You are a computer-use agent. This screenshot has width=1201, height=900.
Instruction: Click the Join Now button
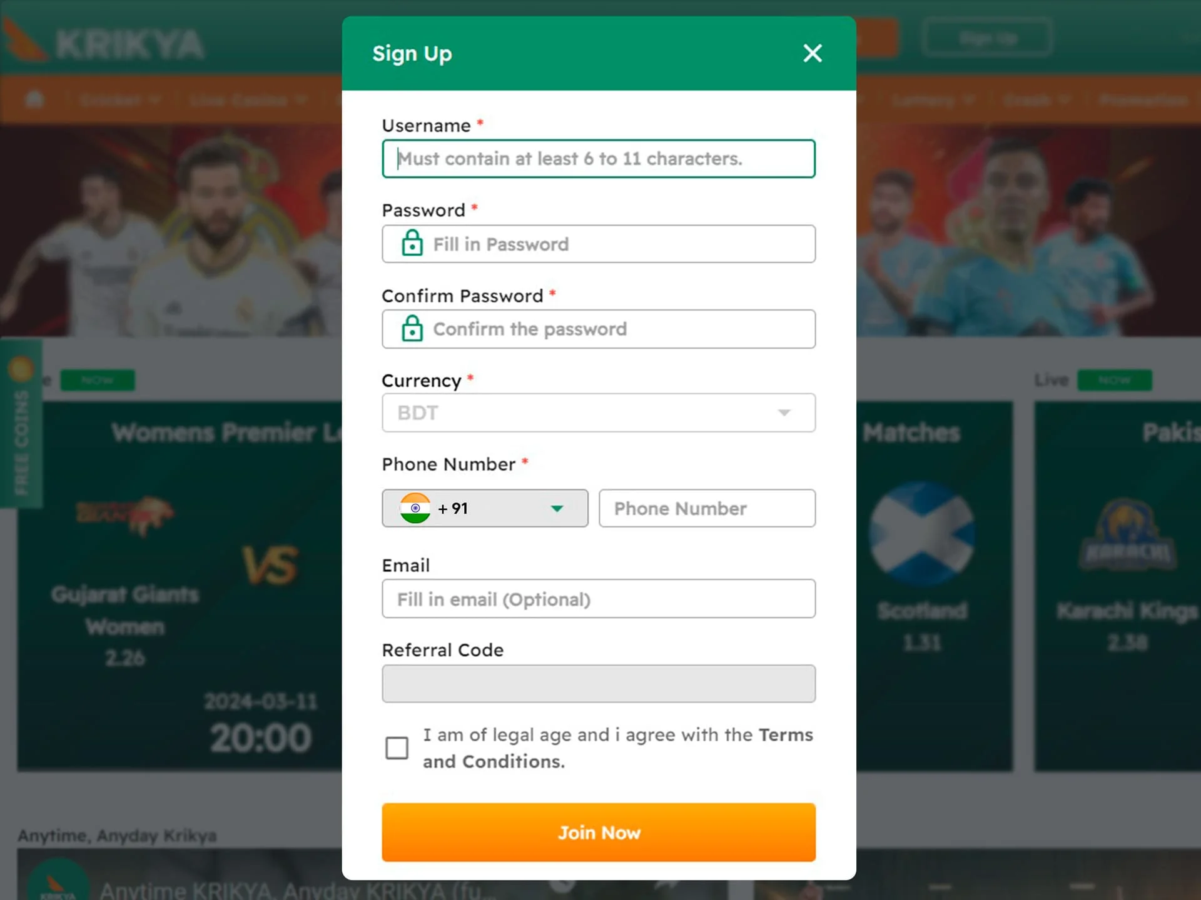(599, 832)
